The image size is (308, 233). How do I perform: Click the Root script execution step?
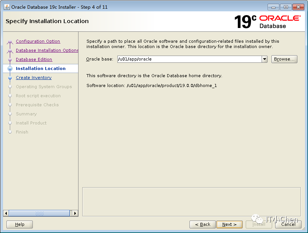38,96
